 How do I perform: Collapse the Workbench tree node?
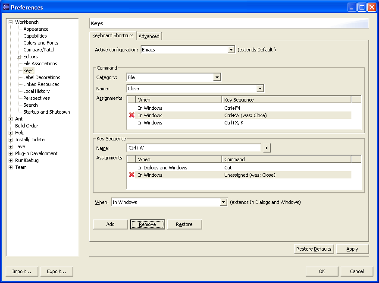pyautogui.click(x=10, y=22)
